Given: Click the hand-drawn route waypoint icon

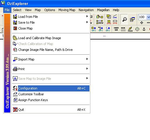Looking at the screenshot, I should pos(100,17).
